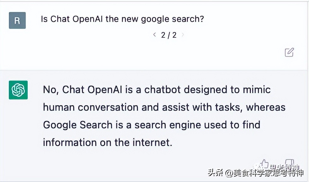The image size is (309, 182).
Task: Click the 2 / 2 version counter
Action: click(169, 35)
